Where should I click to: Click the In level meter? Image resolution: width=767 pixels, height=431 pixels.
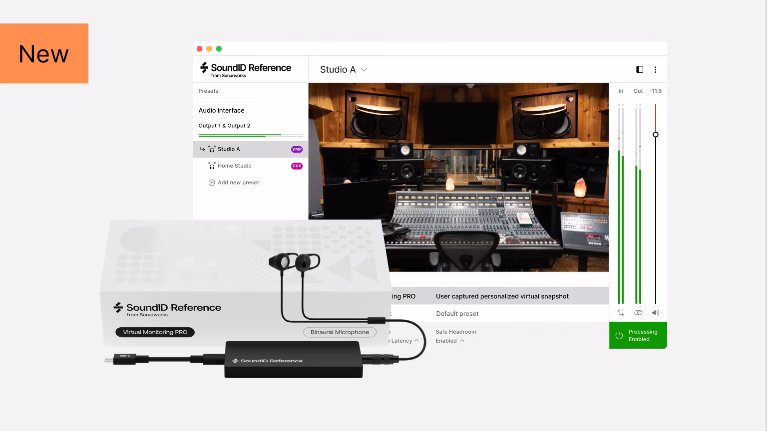[x=621, y=204]
